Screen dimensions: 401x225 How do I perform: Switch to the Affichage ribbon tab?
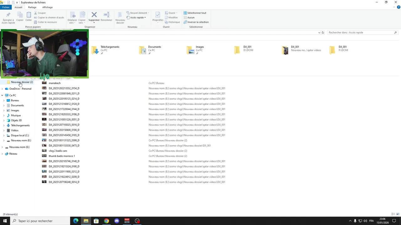coord(47,7)
